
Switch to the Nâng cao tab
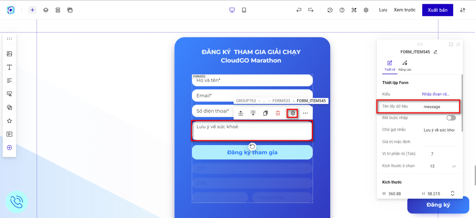(x=404, y=66)
